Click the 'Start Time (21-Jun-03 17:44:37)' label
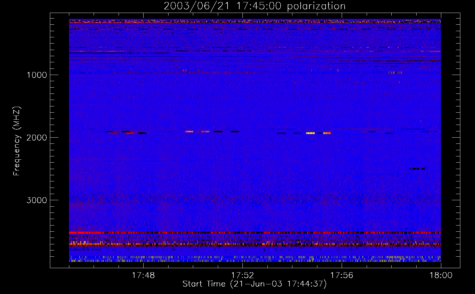This screenshot has width=475, height=294. coord(255,284)
